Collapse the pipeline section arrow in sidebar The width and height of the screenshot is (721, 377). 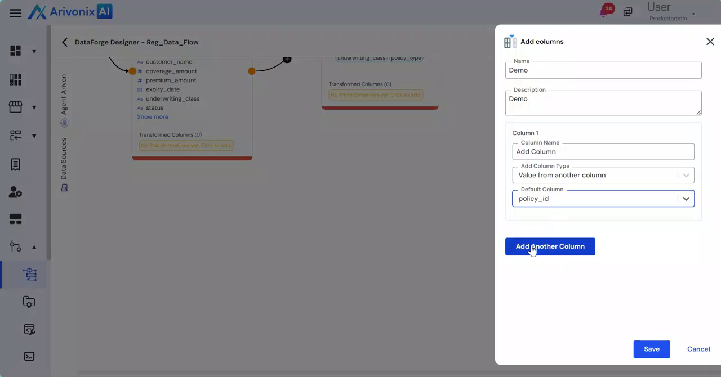34,247
